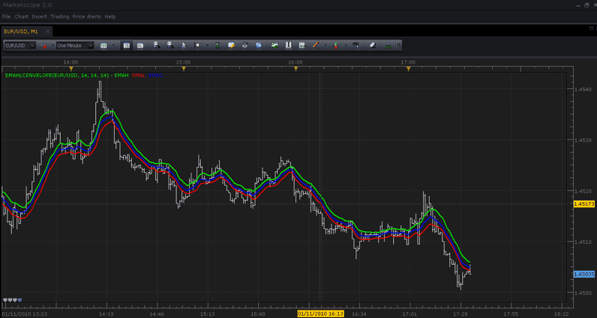Select the pointer cursor tool
Viewport: 597px width, 318px height.
pyautogui.click(x=184, y=46)
